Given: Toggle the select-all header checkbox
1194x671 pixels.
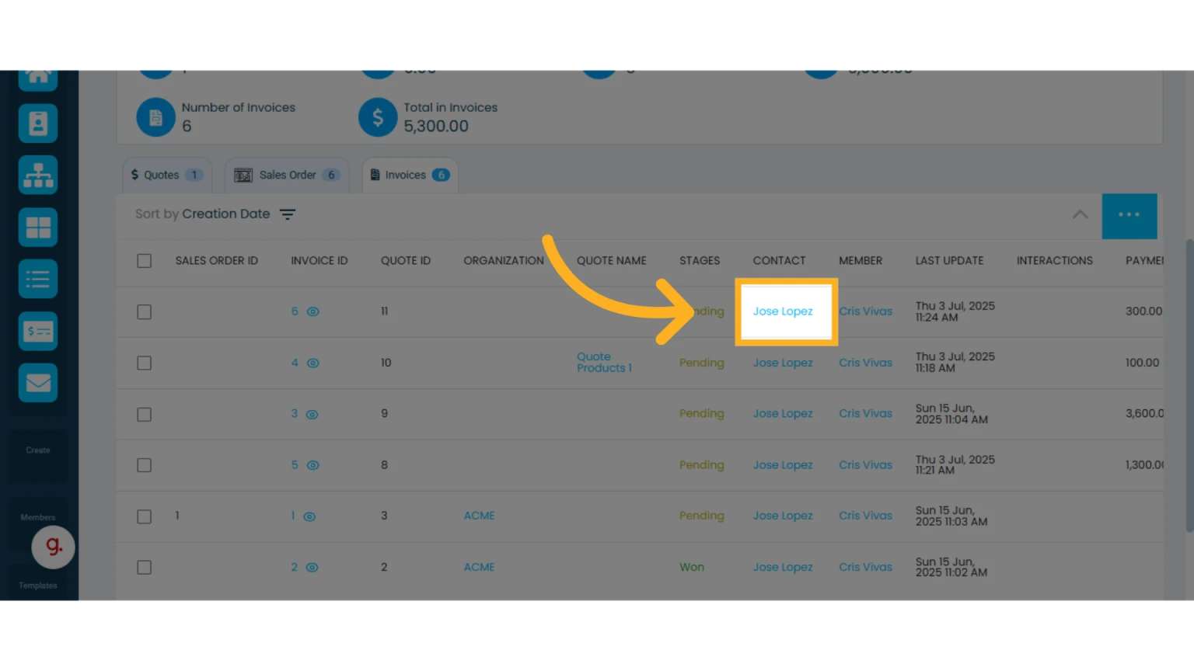Looking at the screenshot, I should (x=145, y=261).
